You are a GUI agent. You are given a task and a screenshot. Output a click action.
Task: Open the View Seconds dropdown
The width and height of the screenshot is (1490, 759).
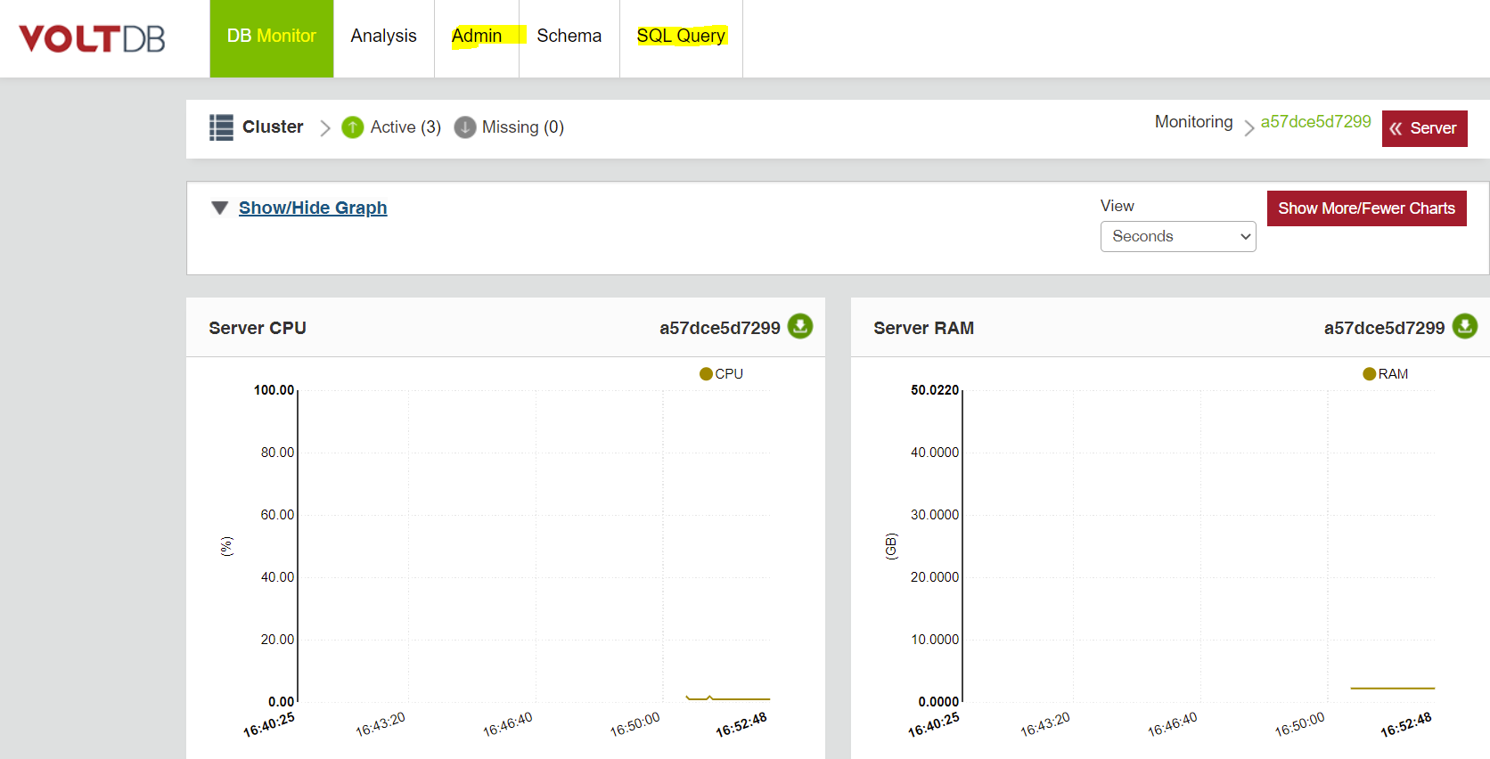(x=1177, y=236)
